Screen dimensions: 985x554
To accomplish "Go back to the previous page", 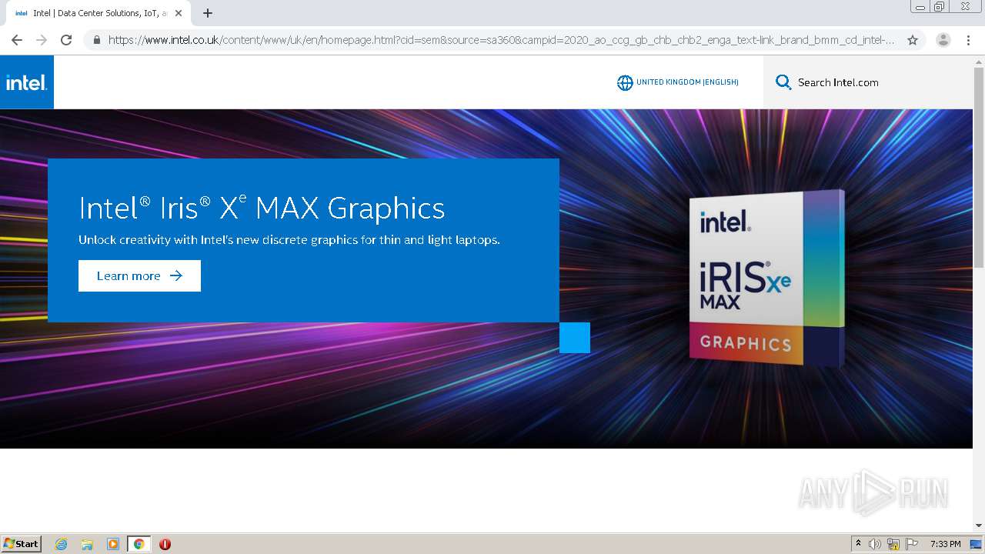I will (17, 40).
